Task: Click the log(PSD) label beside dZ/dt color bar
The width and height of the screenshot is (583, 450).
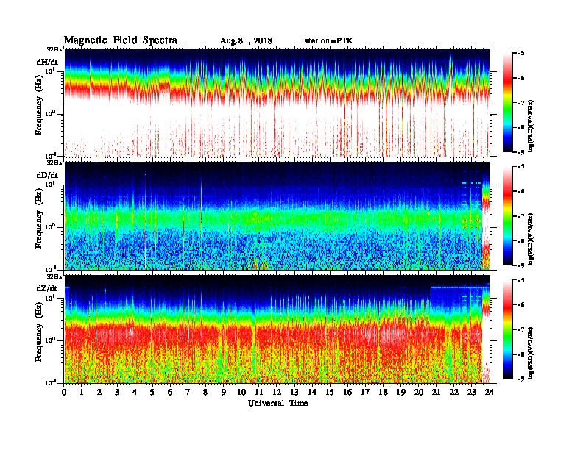Action: tap(531, 352)
